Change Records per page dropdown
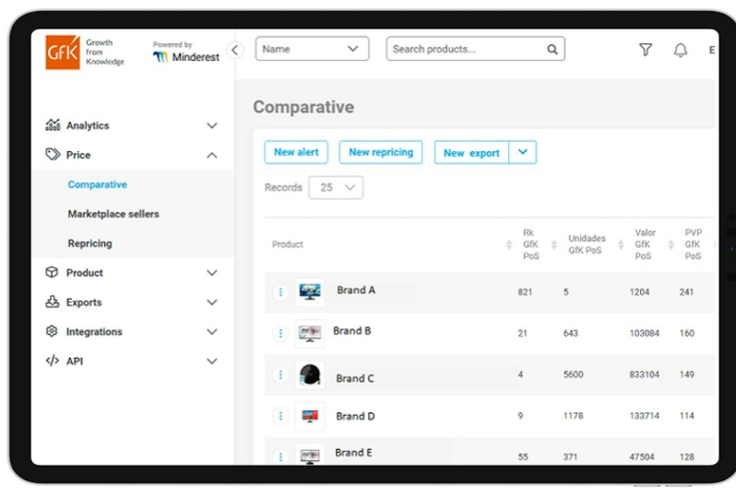The width and height of the screenshot is (736, 497). (336, 188)
